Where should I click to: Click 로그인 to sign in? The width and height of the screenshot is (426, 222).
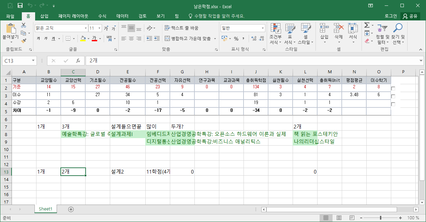click(x=391, y=16)
